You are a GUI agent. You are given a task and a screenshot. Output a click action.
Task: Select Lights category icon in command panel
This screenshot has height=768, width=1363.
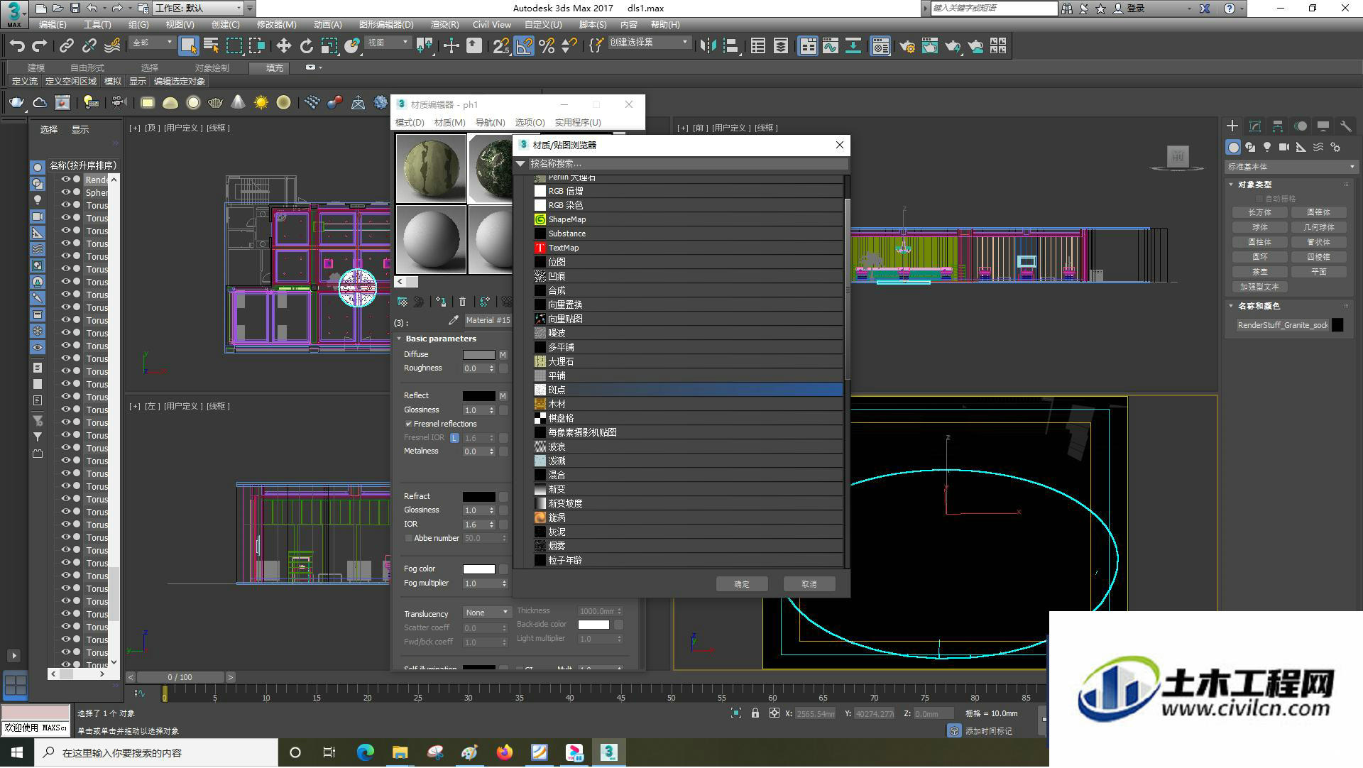point(1267,147)
